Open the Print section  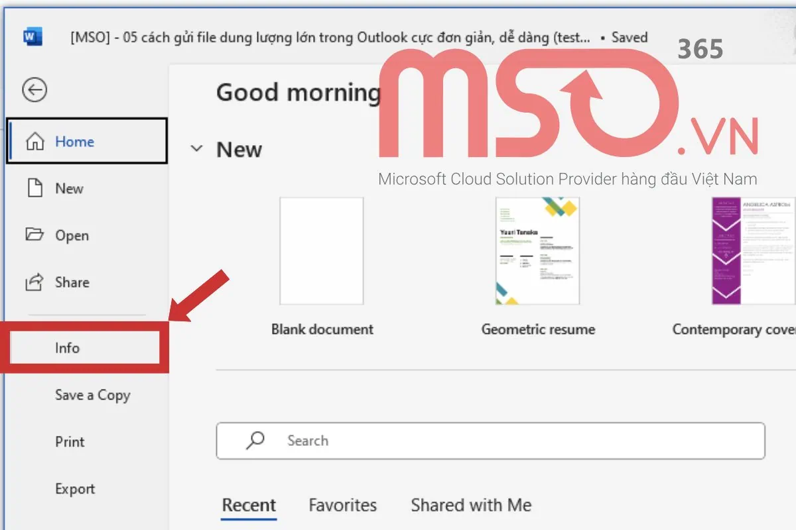point(69,441)
